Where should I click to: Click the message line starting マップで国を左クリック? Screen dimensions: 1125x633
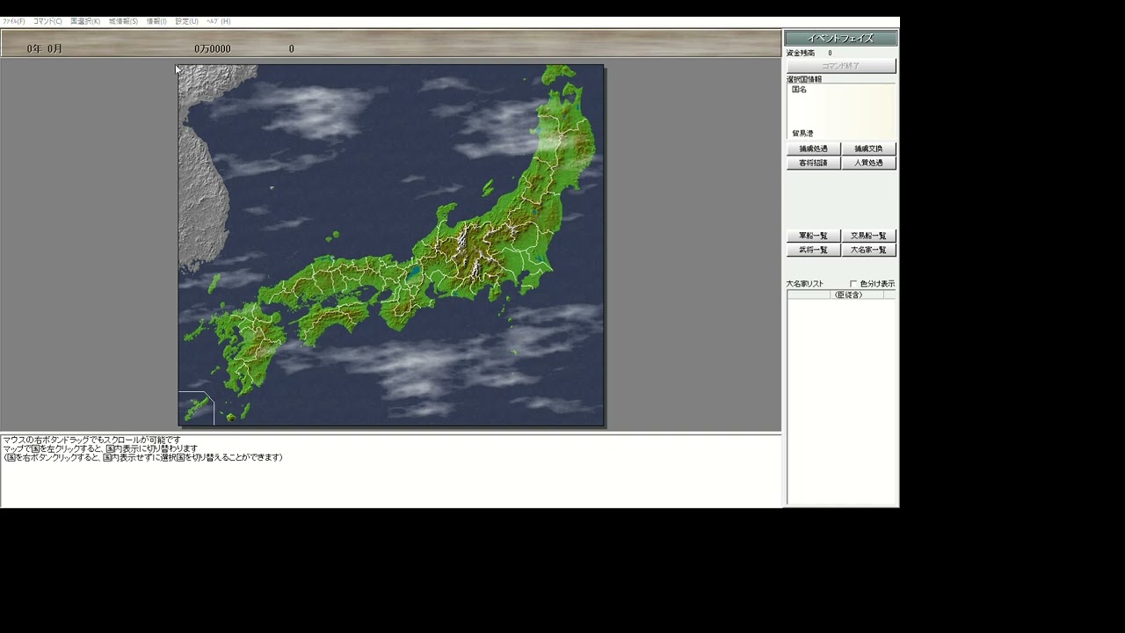pyautogui.click(x=100, y=448)
